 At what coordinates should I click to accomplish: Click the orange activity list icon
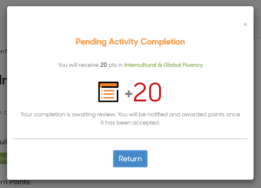coord(108,92)
